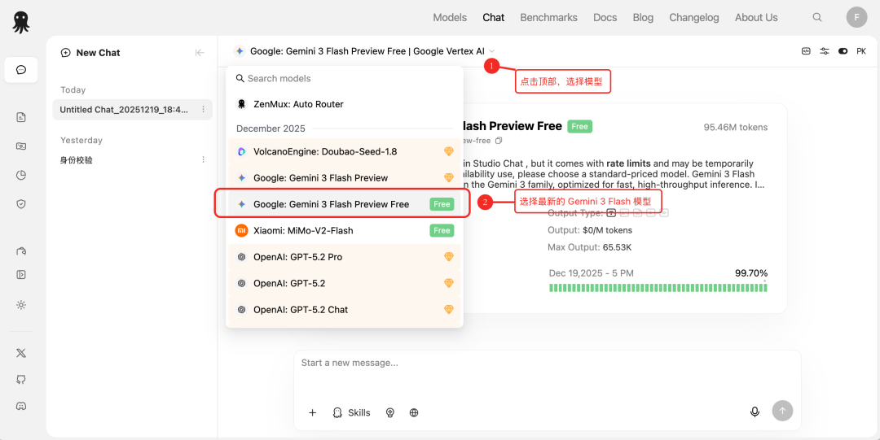The image size is (880, 440).
Task: Click the code view icon in chat header
Action: (x=807, y=51)
